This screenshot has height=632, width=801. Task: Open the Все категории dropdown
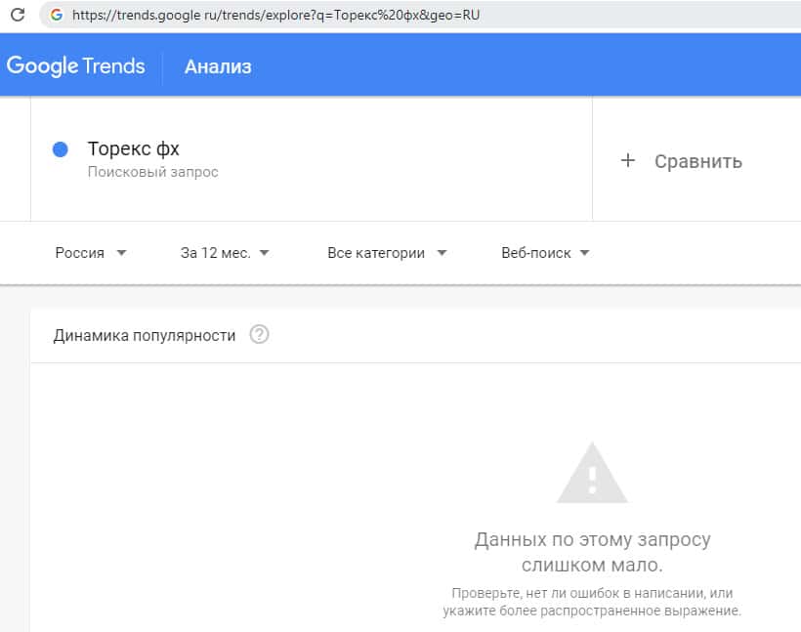tap(387, 253)
